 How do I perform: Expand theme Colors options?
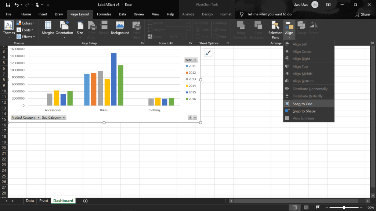[25, 23]
